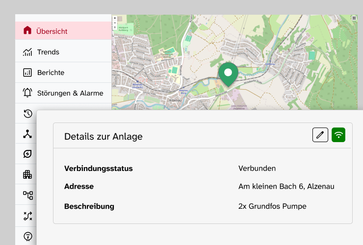Viewport: 363px width, 245px height.
Task: Reset map north orientation button
Action: pos(115,28)
